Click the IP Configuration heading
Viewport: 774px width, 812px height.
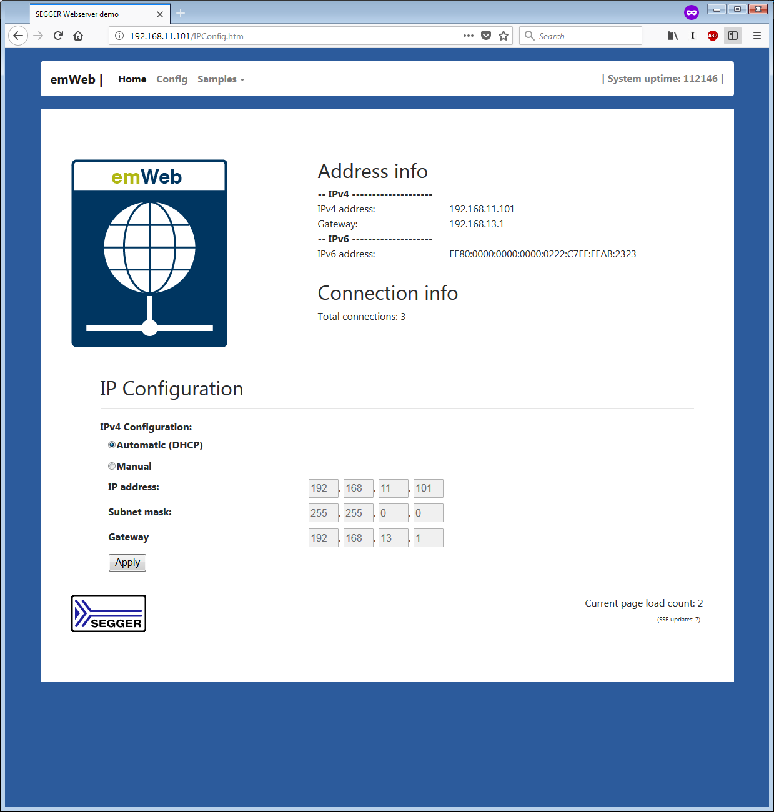point(172,389)
